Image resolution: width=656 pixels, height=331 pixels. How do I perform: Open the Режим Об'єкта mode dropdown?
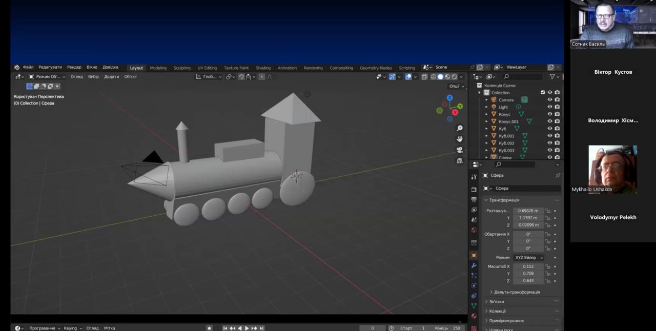(47, 77)
